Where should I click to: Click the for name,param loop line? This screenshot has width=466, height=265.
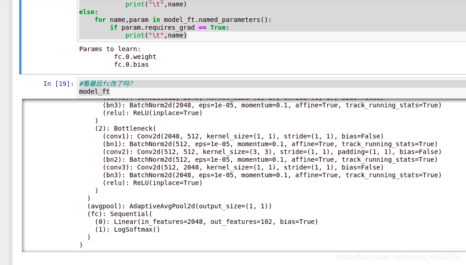coord(183,20)
